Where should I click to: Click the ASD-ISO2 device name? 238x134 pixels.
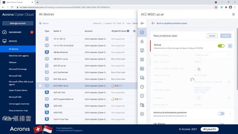pyautogui.click(x=58, y=106)
